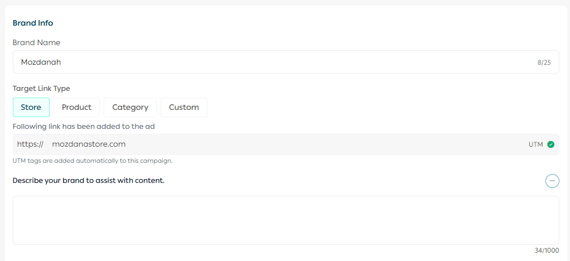Screen dimensions: 570x261
Task: Click the 8/25 brand name character counter
Action: 544,62
